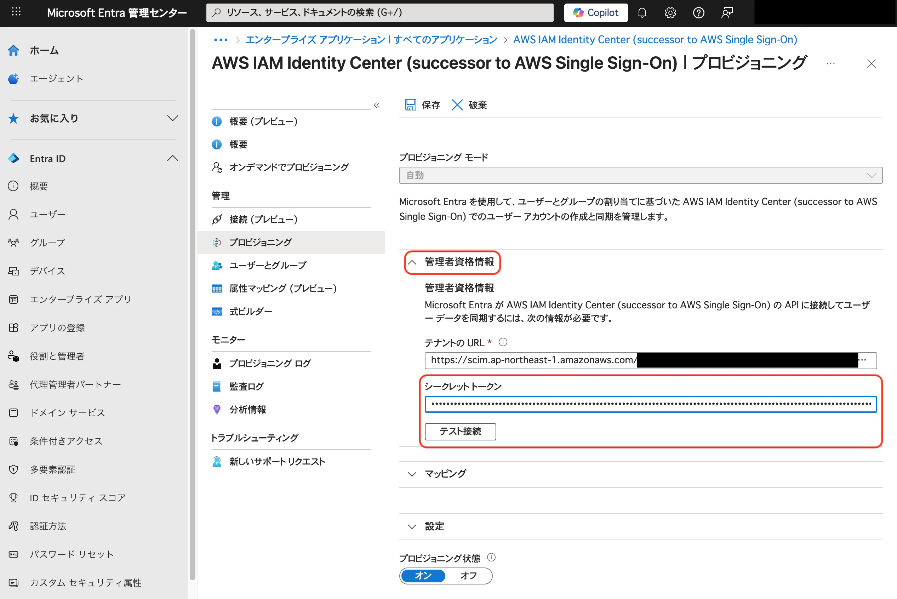Viewport: 897px width, 599px height.
Task: Set provisioning status to オフ
Action: coord(469,576)
